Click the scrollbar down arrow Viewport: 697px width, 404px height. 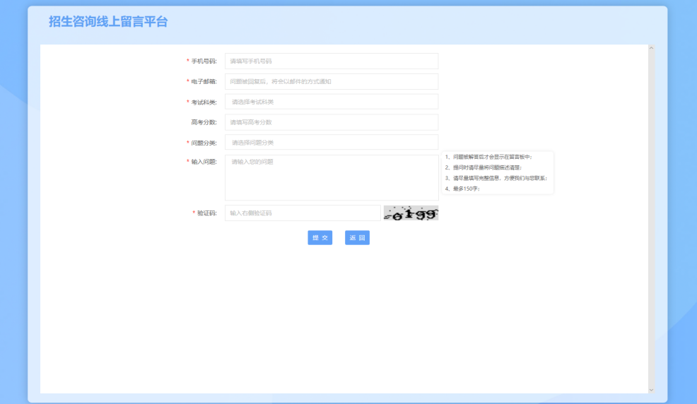[x=651, y=389]
